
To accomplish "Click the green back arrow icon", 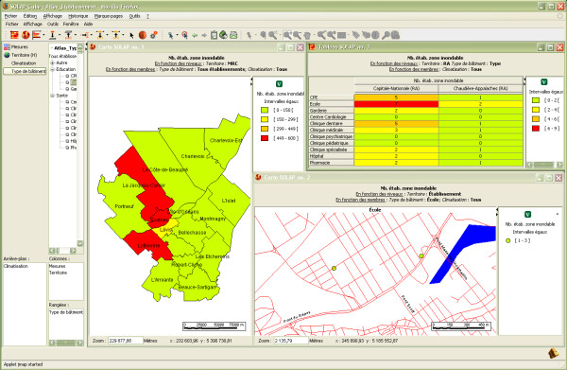I will pyautogui.click(x=195, y=35).
